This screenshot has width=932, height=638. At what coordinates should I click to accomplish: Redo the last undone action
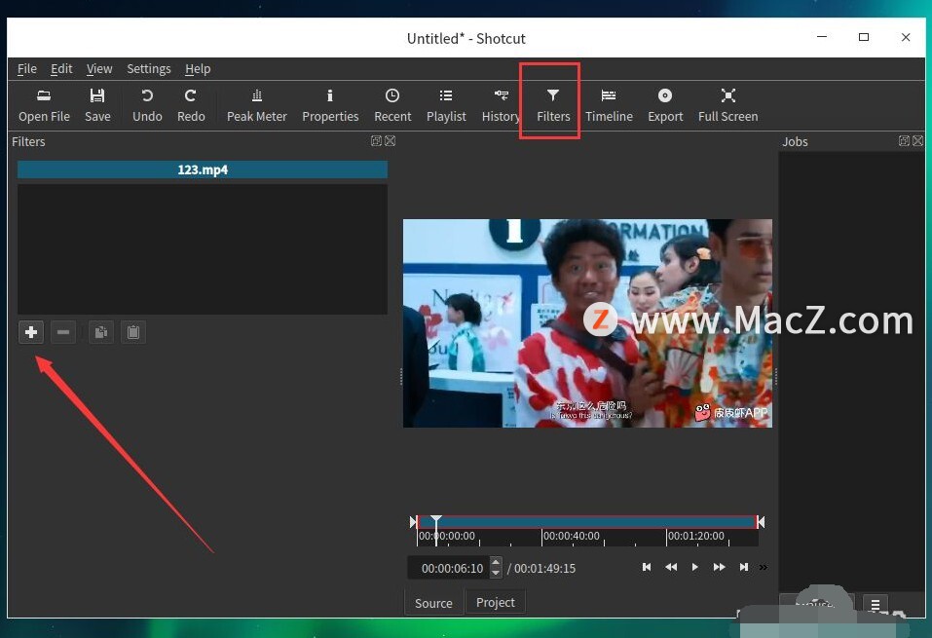click(x=191, y=105)
